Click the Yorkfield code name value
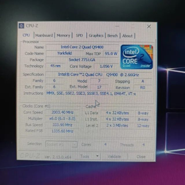The height and width of the screenshot is (185, 185). (64, 53)
